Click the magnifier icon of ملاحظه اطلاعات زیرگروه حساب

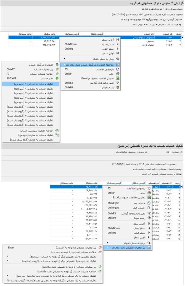coord(117,65)
